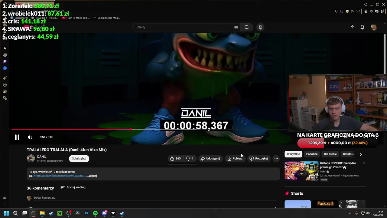Open the krakenfiles.com download link
The height and width of the screenshot is (218, 387).
click(60, 176)
